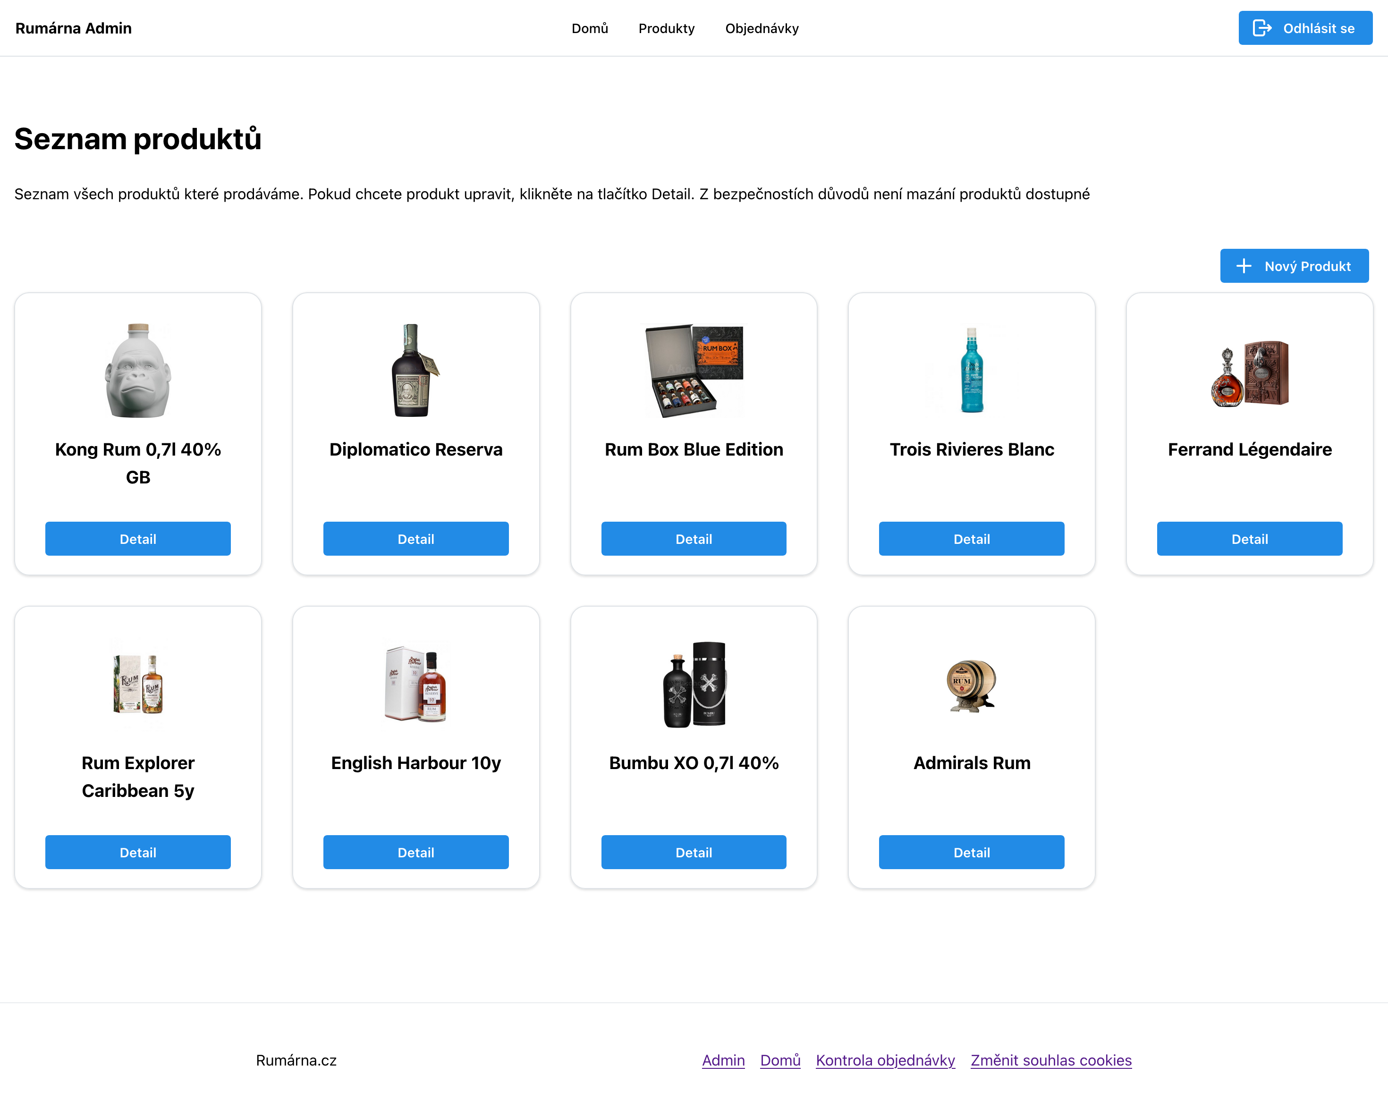Click the Trois Rivieres Blanc blue bottle
1388x1117 pixels.
972,370
